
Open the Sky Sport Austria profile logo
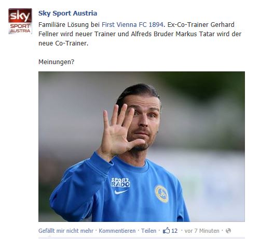(x=20, y=21)
